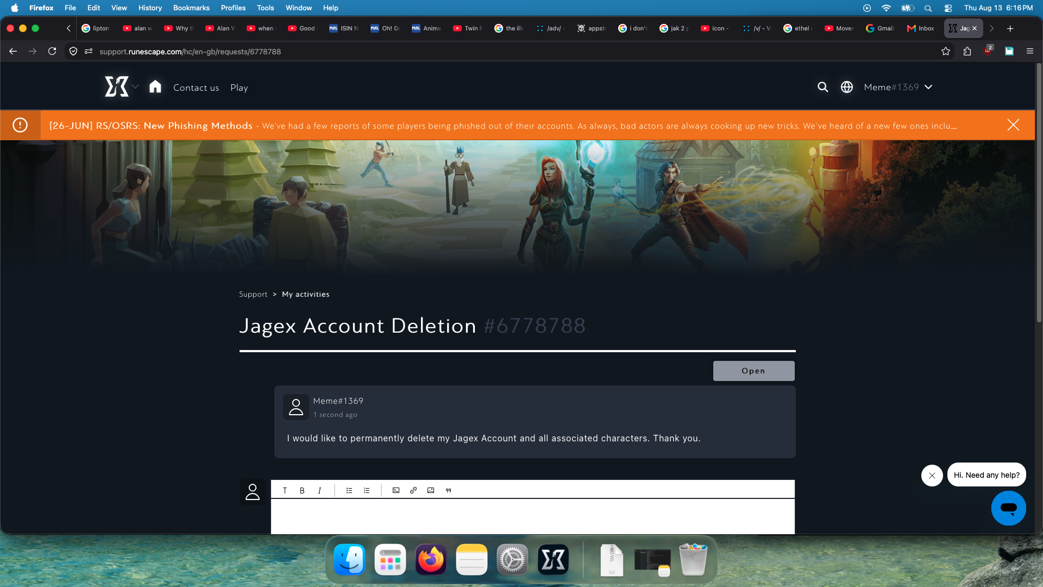Switch to the Gmail tab
Image resolution: width=1043 pixels, height=587 pixels.
(x=881, y=28)
